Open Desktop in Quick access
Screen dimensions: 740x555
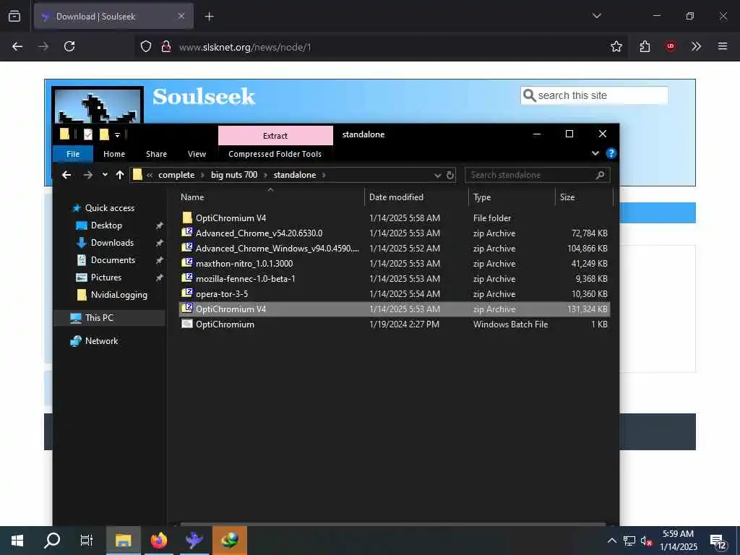(106, 225)
